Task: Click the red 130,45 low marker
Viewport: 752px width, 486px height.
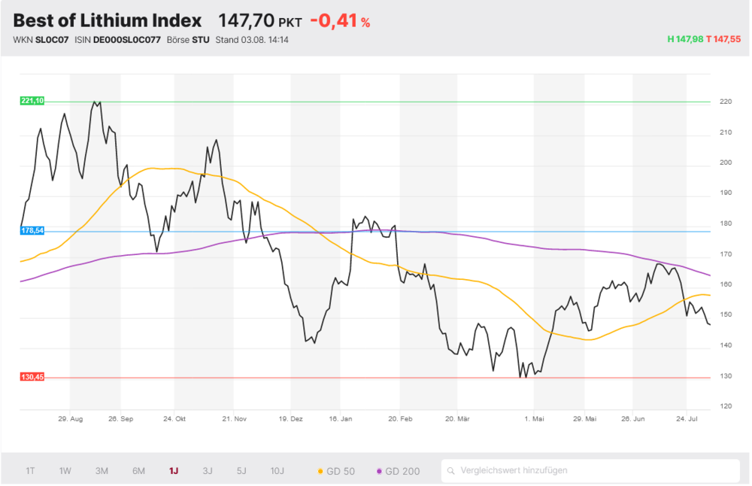Action: (x=32, y=377)
